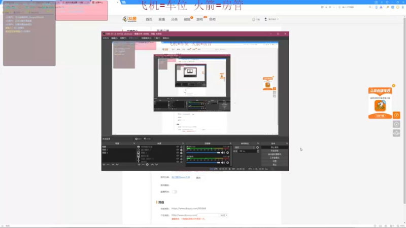This screenshot has height=228, width=406.
Task: Open scene transition properties gear icon
Action: 257,147
